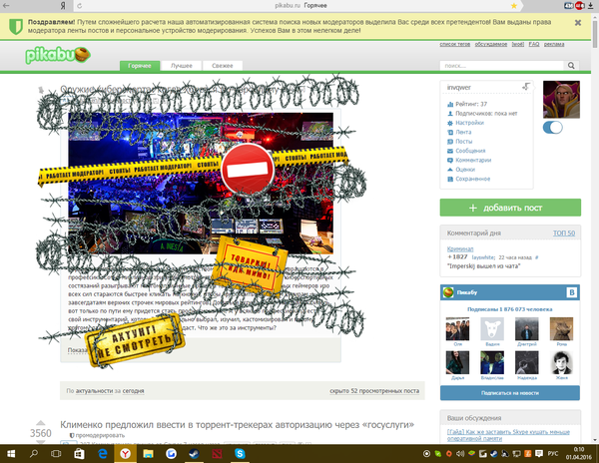Open the 'ТОП 50' comments link

pos(564,232)
